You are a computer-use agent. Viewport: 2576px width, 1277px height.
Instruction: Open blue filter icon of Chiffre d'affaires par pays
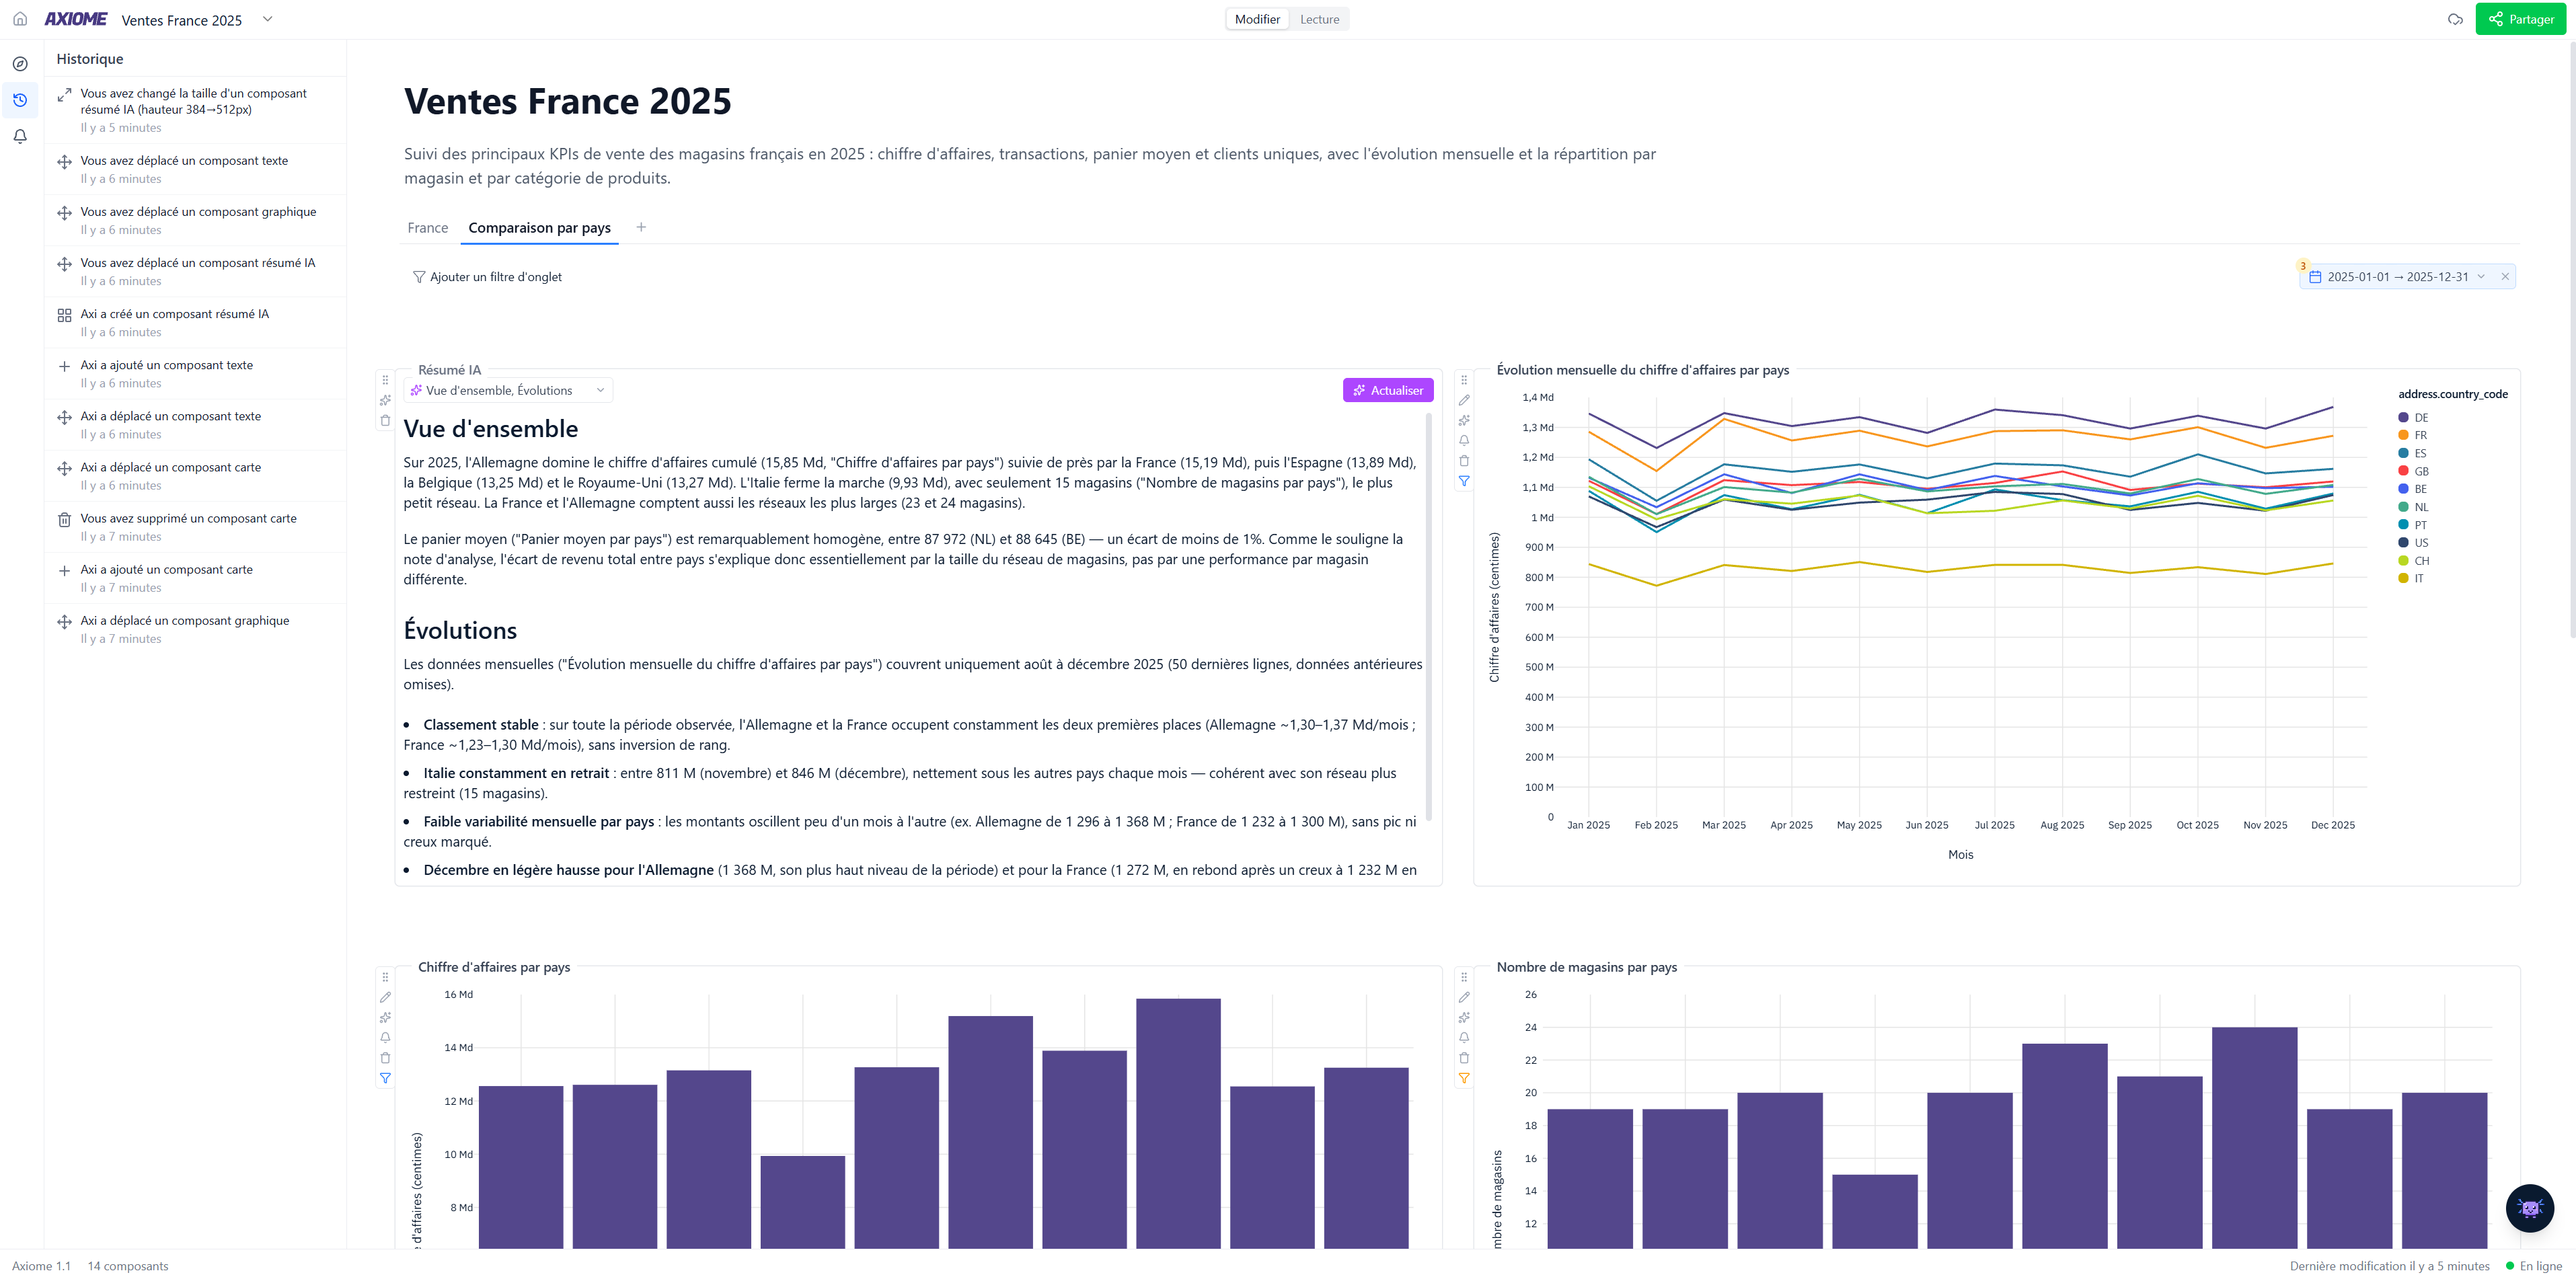coord(385,1078)
